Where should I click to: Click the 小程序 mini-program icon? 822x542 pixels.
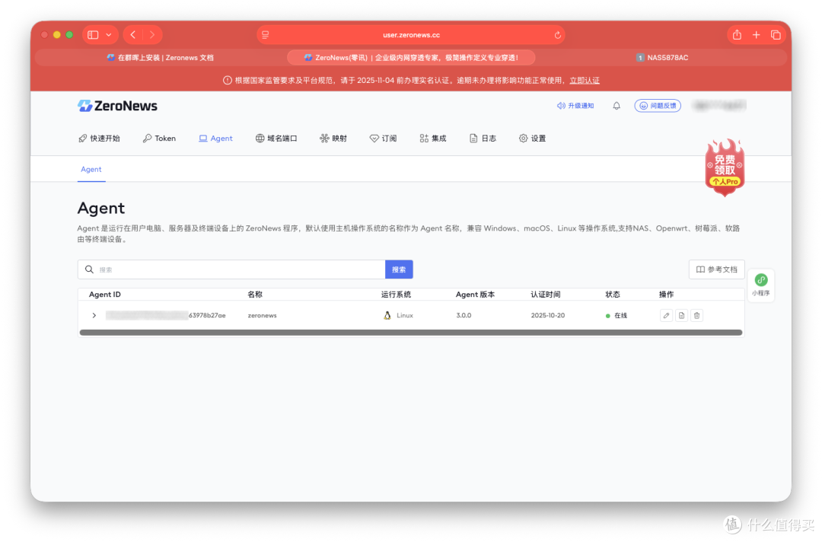760,285
